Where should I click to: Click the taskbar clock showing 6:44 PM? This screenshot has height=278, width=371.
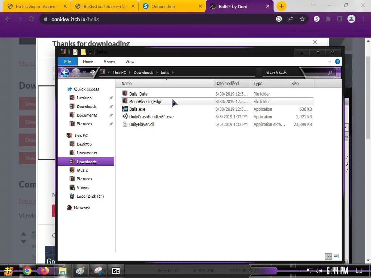click(x=337, y=271)
